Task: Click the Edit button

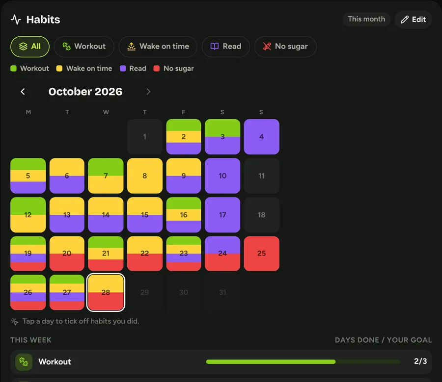Action: coord(413,20)
